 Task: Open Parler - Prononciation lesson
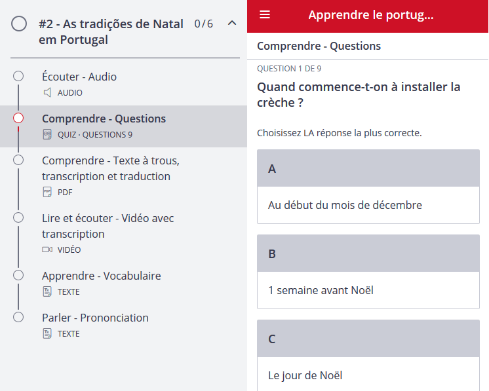click(x=95, y=318)
